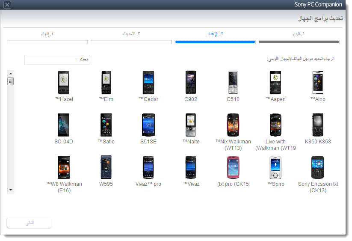Select the W8 Walkman E16 phone image
Image resolution: width=352 pixels, height=241 pixels.
pos(64,167)
